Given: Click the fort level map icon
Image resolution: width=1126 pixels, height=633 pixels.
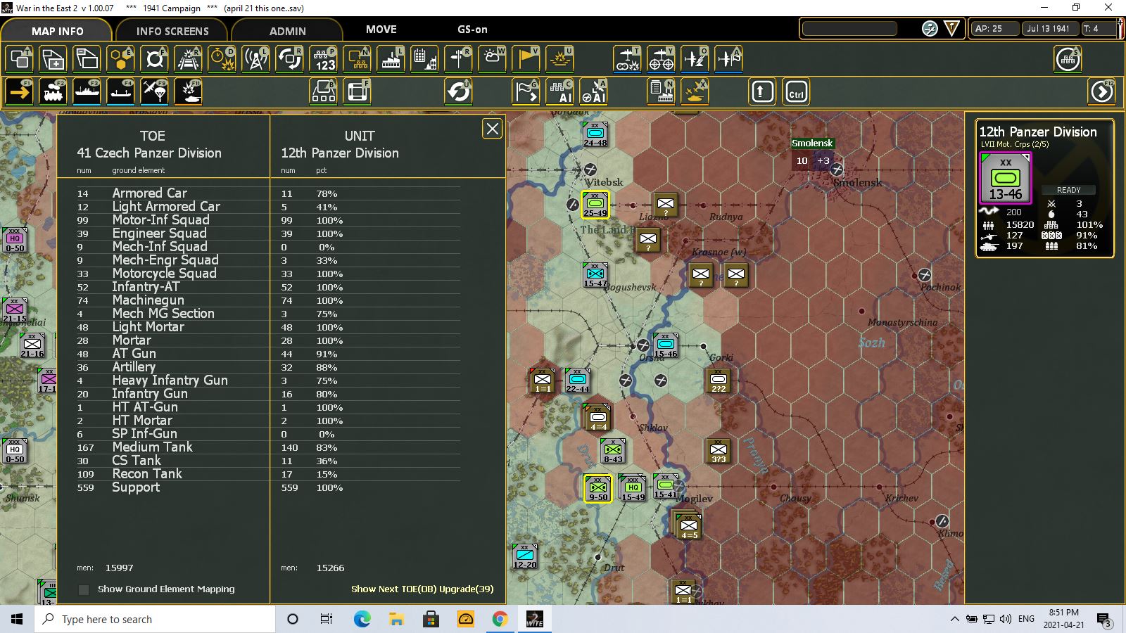Looking at the screenshot, I should tap(155, 59).
